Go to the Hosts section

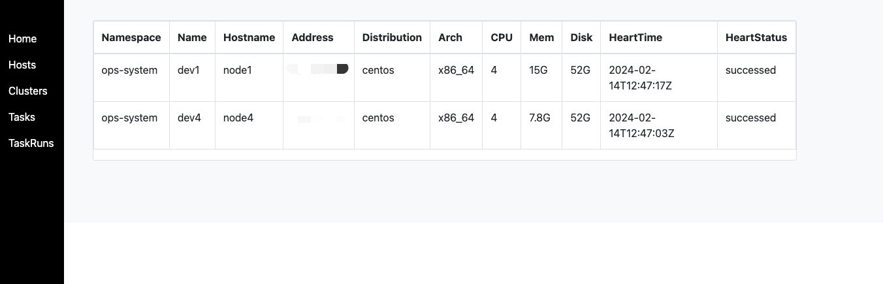(22, 65)
